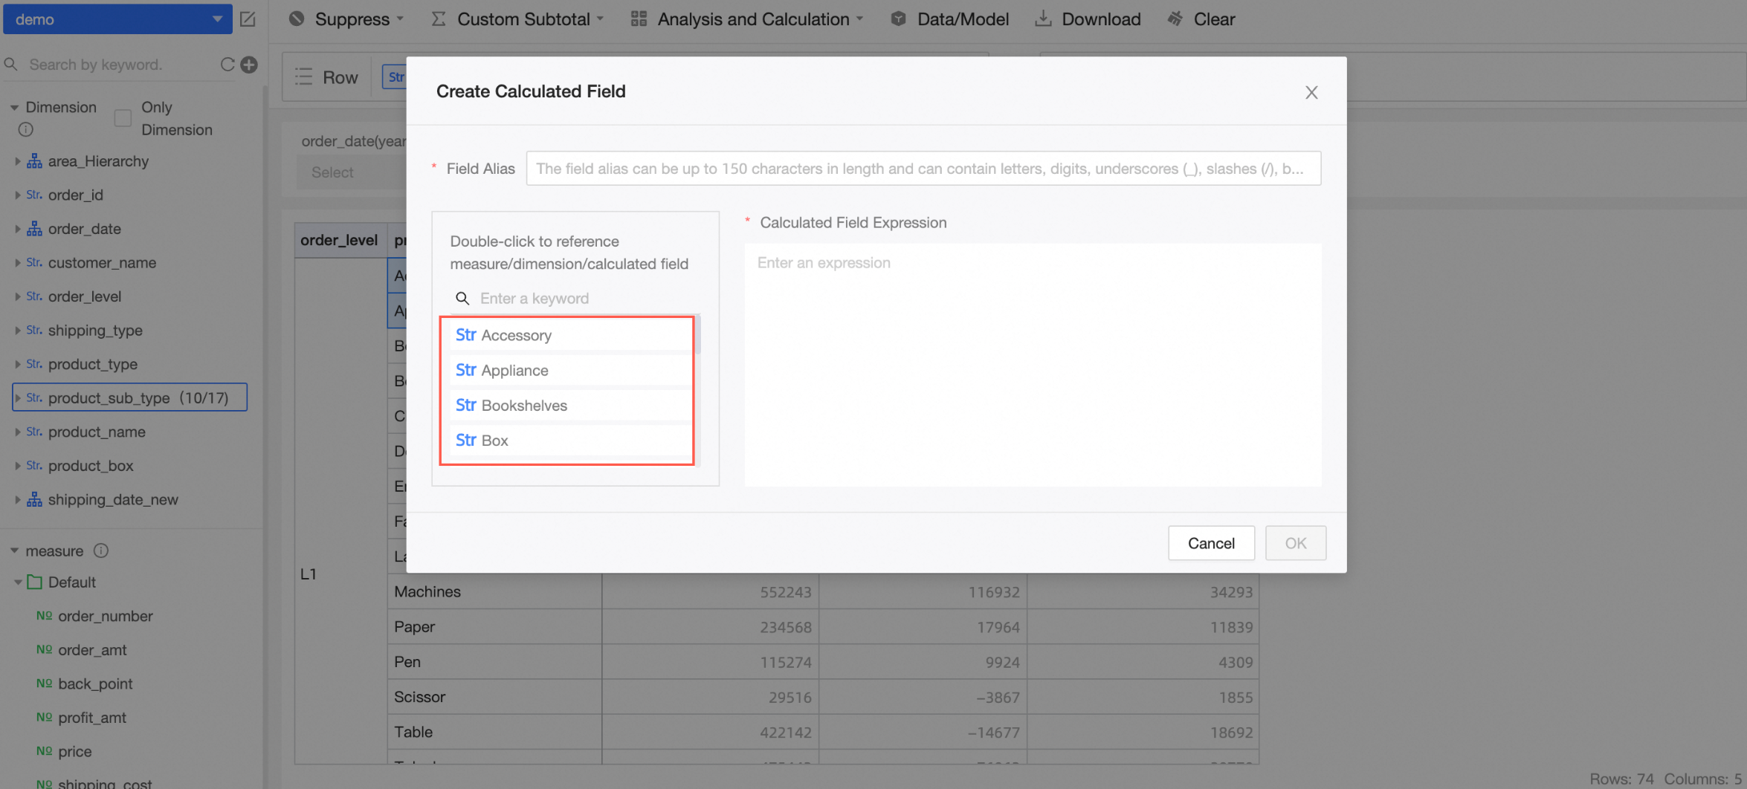This screenshot has height=789, width=1747.
Task: Click the Cancel button
Action: [1211, 543]
